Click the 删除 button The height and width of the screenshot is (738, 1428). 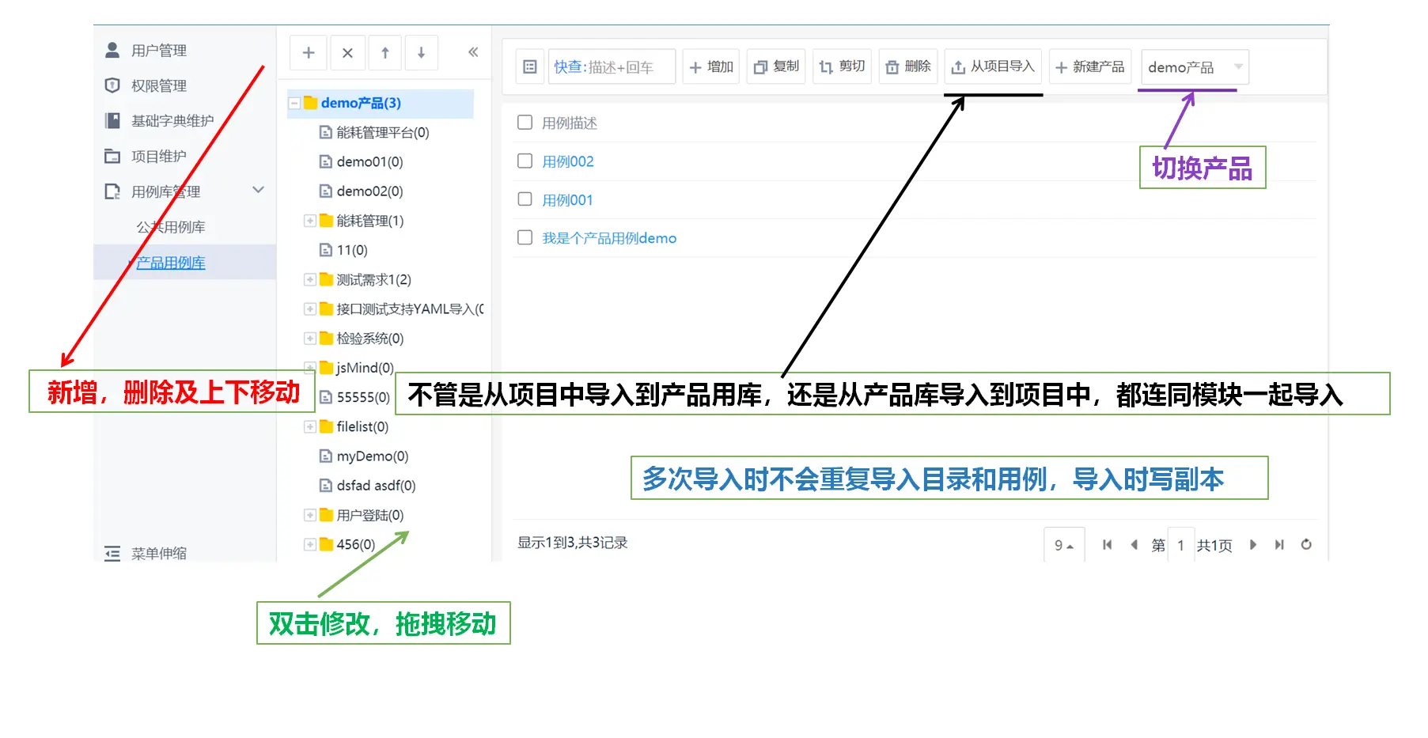click(908, 67)
